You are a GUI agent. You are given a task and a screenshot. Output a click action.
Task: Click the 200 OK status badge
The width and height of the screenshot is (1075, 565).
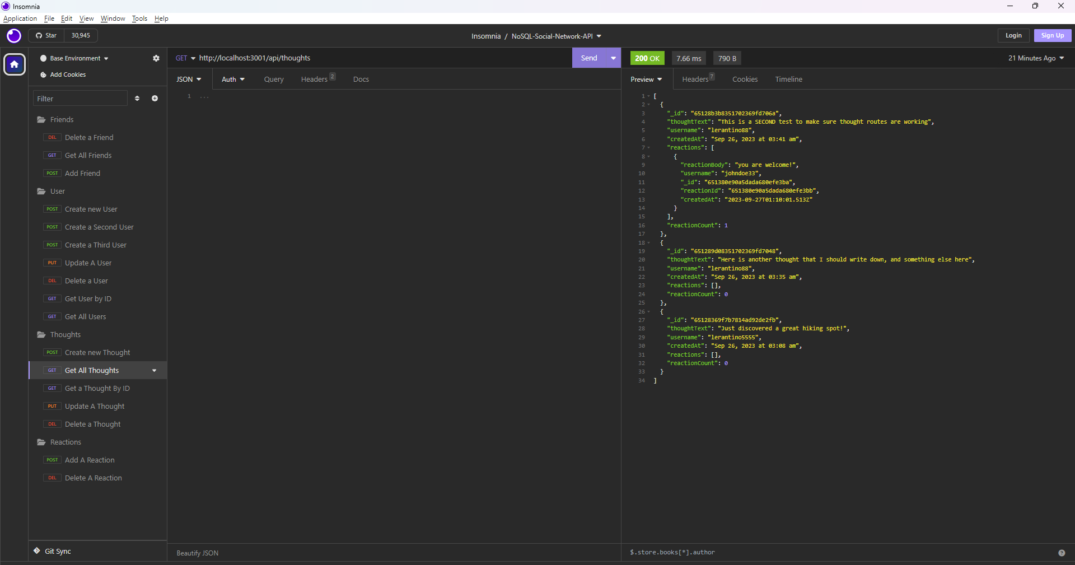point(647,58)
